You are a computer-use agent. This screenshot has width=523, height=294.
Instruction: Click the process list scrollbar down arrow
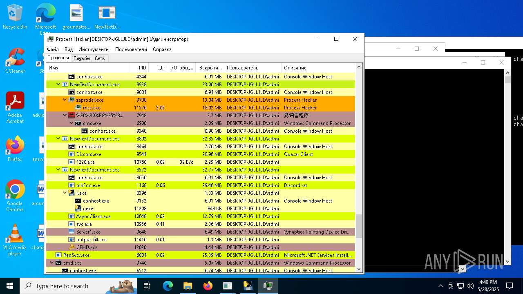359,269
